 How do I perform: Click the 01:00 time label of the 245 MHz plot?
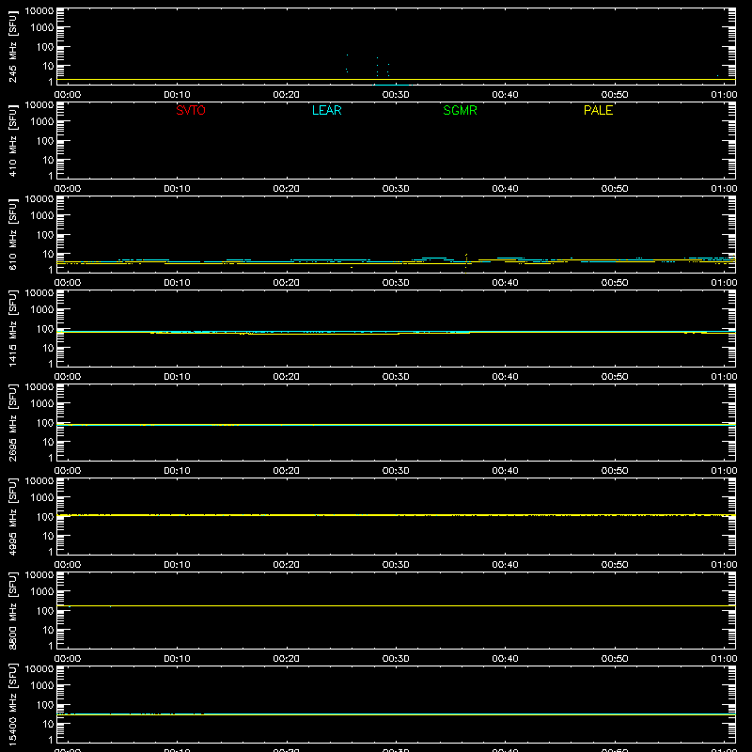[x=724, y=95]
